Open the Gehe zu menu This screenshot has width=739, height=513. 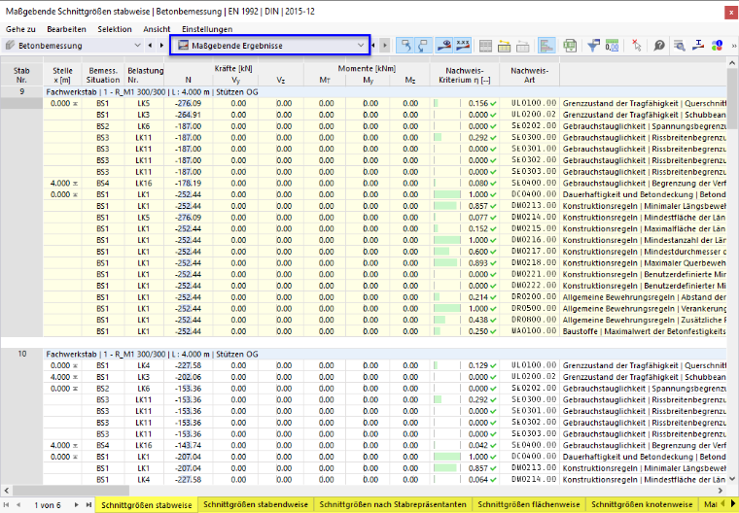tap(20, 29)
